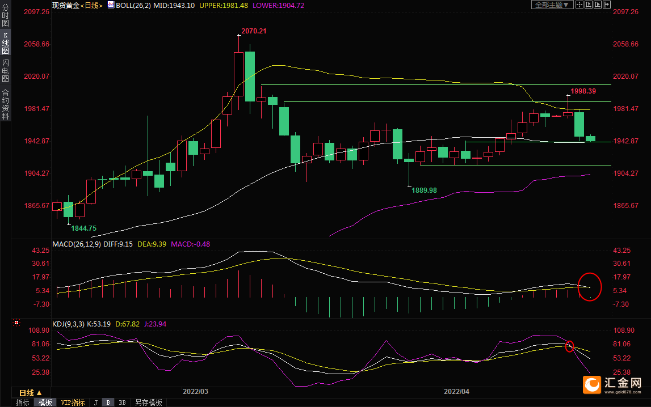
Task: Select the 指标 bottom tab
Action: click(x=23, y=402)
